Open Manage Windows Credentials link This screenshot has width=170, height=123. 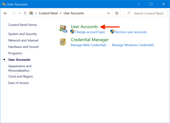(133, 45)
